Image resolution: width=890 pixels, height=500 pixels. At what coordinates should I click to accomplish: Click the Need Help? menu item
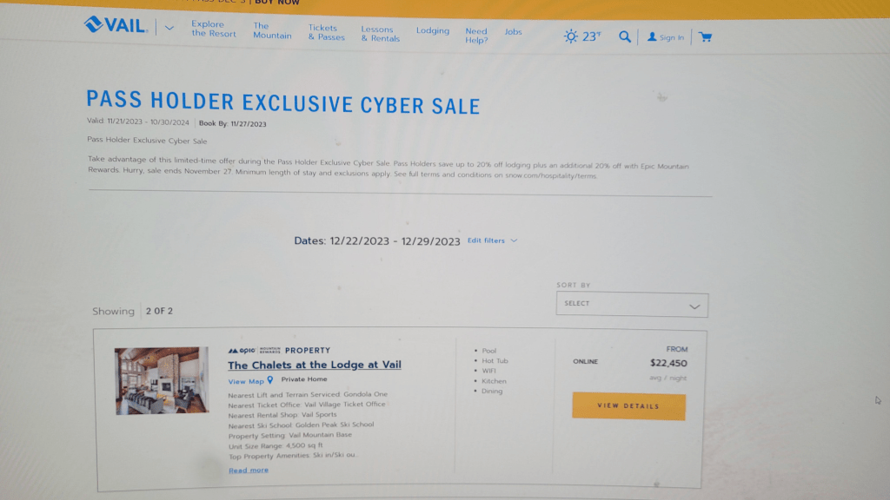tap(476, 36)
